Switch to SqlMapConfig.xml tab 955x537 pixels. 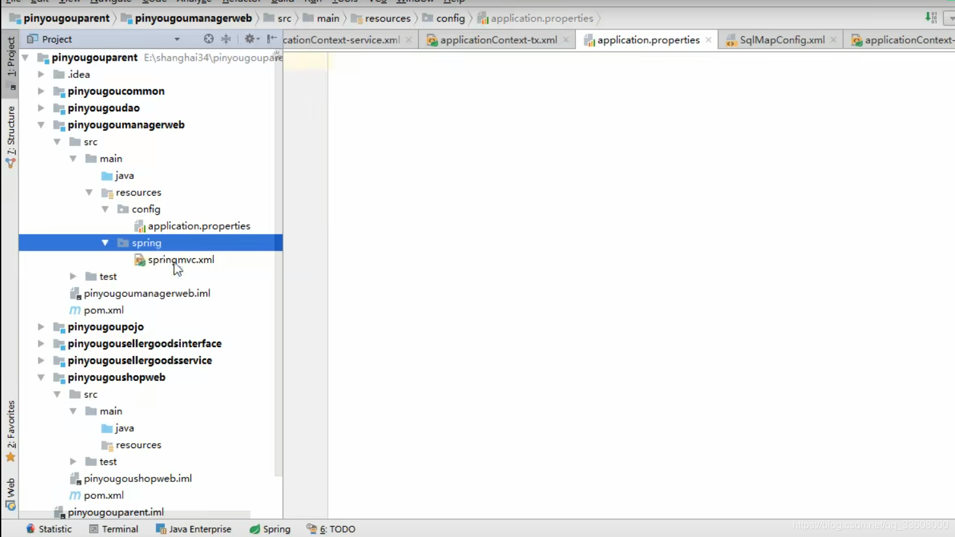tap(782, 40)
